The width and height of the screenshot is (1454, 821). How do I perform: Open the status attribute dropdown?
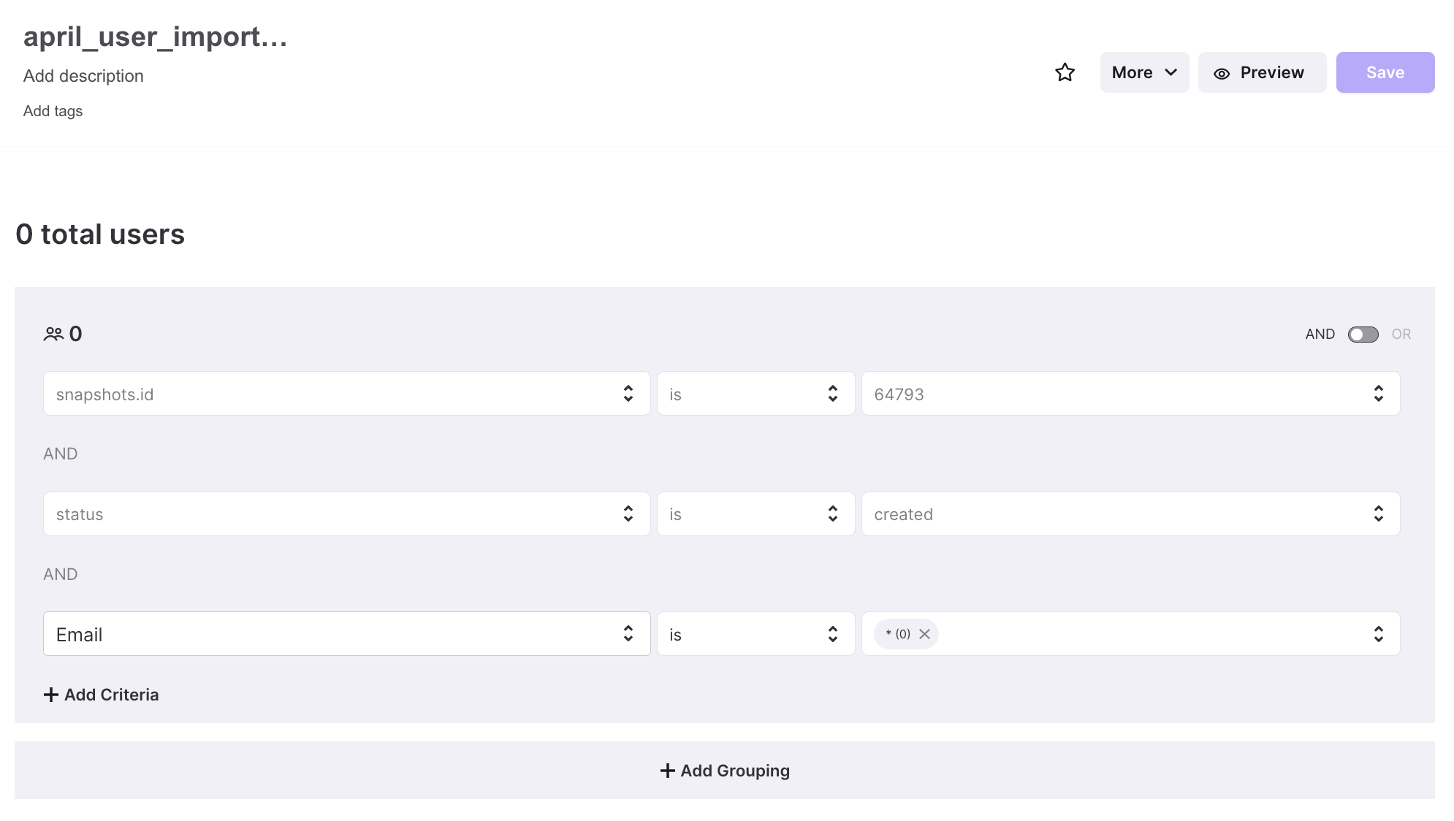point(346,514)
